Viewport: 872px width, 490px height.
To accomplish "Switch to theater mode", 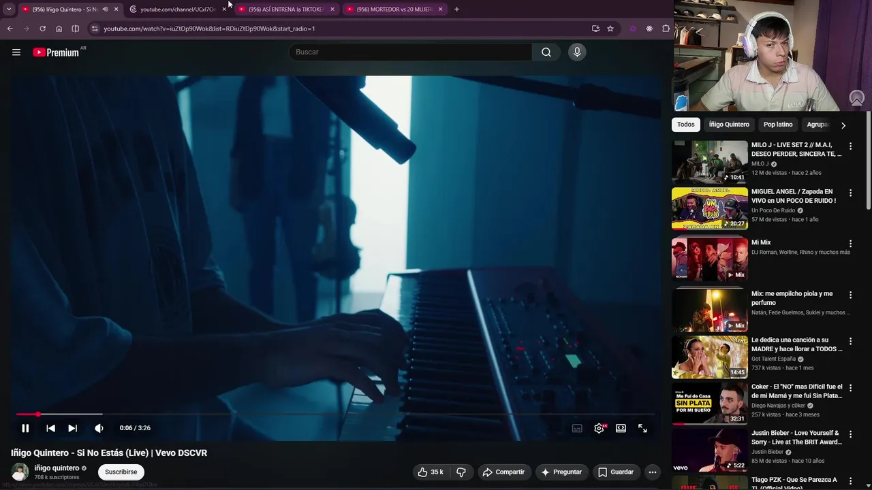I will (x=621, y=428).
